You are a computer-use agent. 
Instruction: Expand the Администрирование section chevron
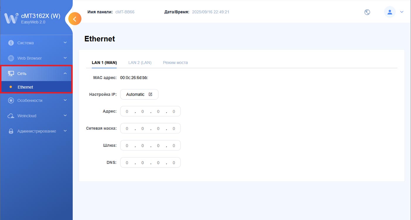65,131
